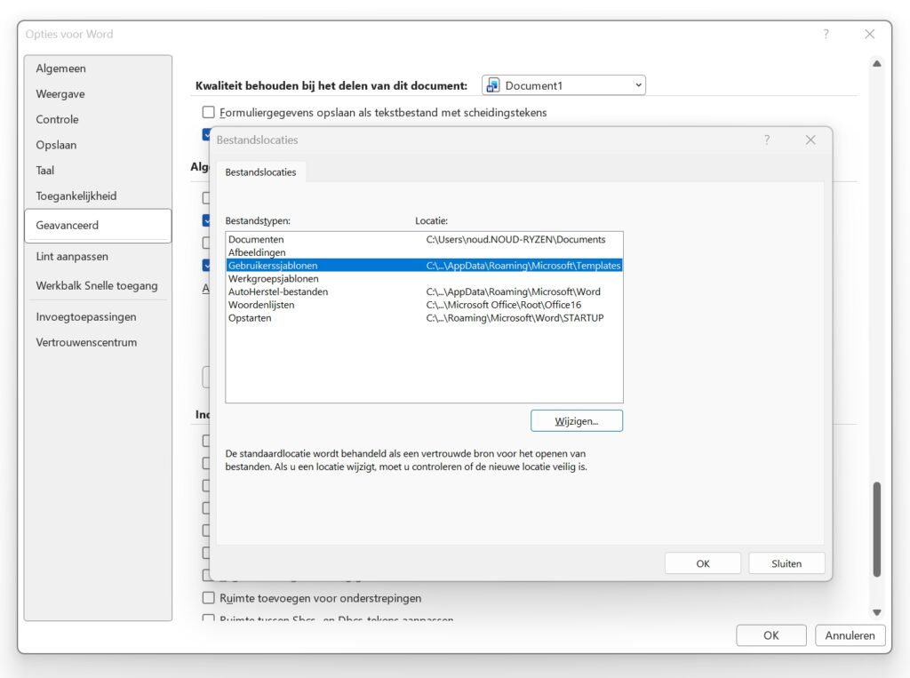Select the Gebruikerssjablonen row

click(424, 266)
